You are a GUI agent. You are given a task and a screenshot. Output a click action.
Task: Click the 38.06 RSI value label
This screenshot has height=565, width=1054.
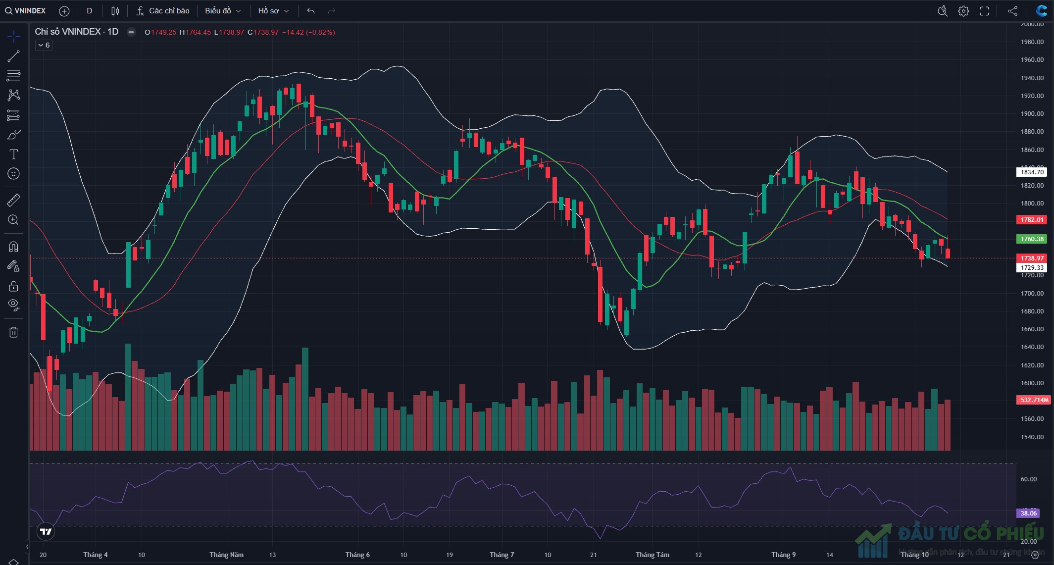click(1028, 513)
